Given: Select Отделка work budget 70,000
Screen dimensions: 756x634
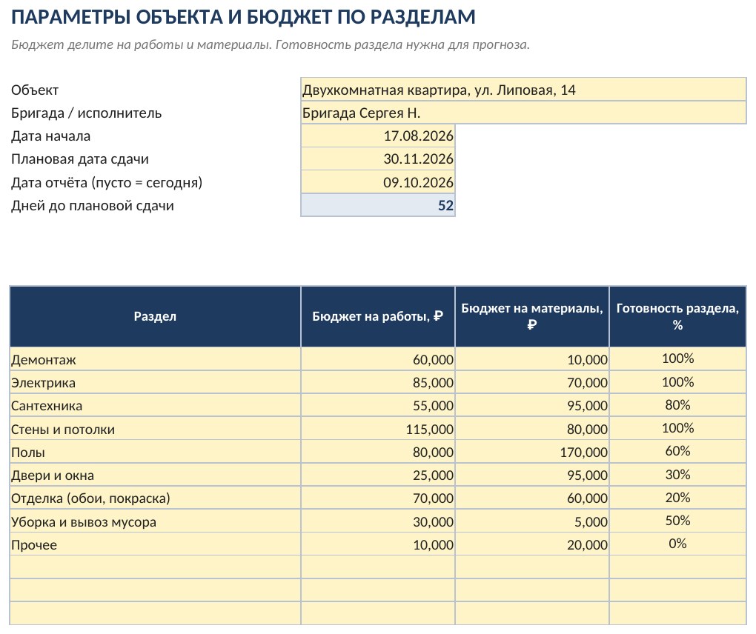Looking at the screenshot, I should [x=377, y=498].
